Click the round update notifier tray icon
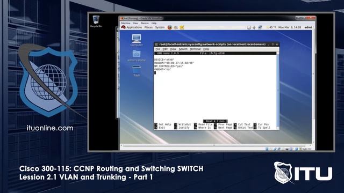This screenshot has width=344, height=193. pos(249,27)
